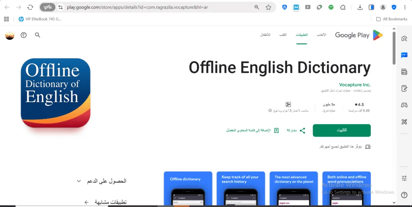Open HP EliteBook 745 bookmark
412x207 pixels.
tap(40, 19)
